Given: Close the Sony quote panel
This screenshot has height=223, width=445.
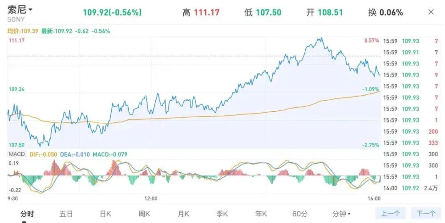Looking at the screenshot, I should point(431,12).
